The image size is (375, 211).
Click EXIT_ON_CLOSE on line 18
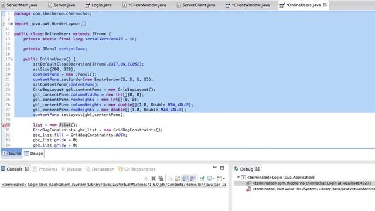point(124,64)
